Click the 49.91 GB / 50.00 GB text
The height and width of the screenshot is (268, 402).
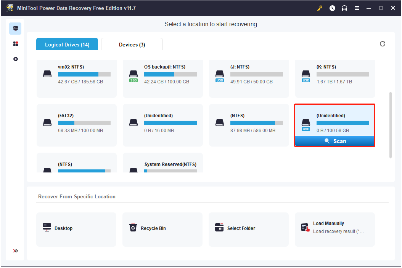pos(251,81)
